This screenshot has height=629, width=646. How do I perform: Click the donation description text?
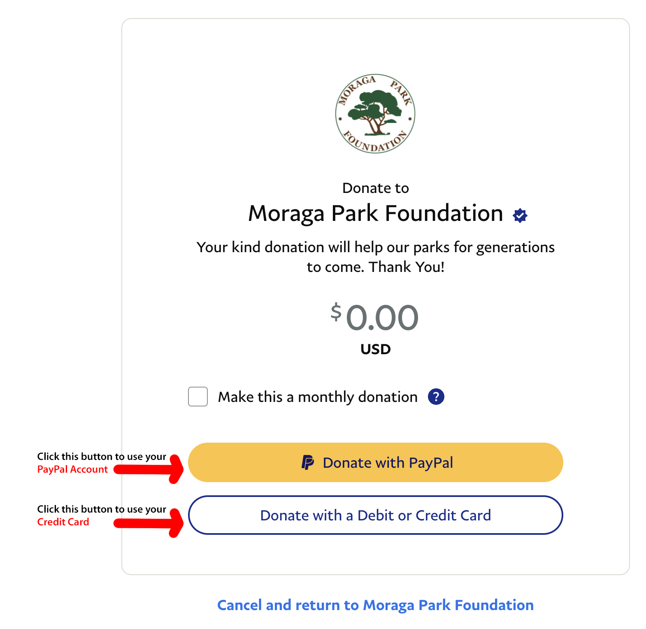375,256
